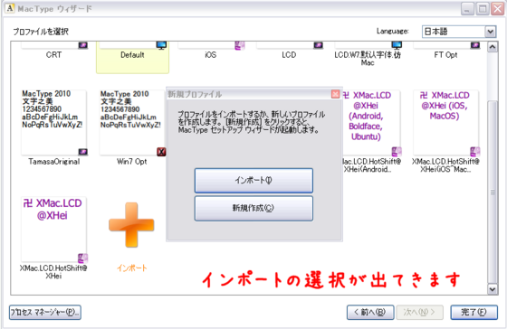Click the badge icon on FT Opt profile

[475, 45]
